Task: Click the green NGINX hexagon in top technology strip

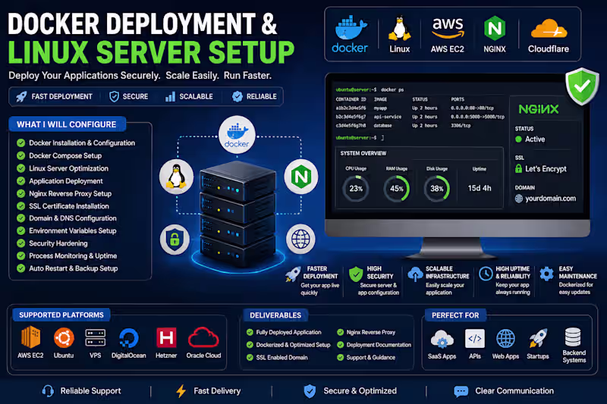Action: [x=495, y=28]
